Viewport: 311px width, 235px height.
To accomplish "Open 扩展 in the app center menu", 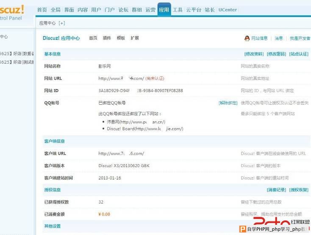I will [x=135, y=38].
